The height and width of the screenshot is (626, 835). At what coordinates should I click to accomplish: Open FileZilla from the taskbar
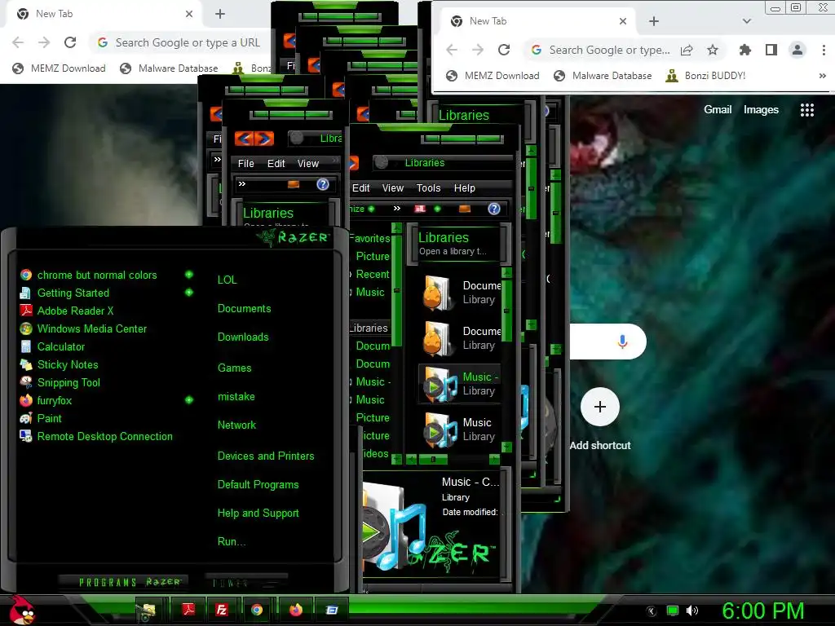coord(222,610)
